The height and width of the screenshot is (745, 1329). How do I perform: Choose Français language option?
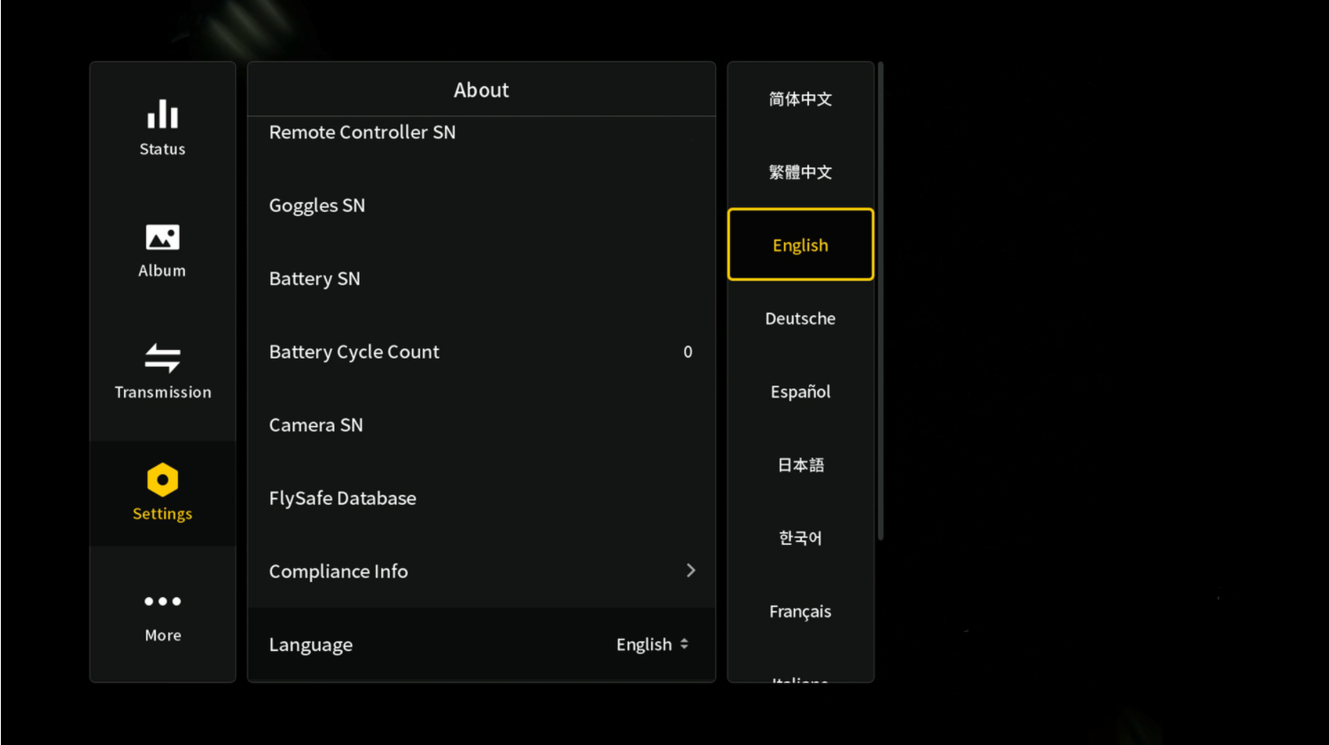pos(800,611)
